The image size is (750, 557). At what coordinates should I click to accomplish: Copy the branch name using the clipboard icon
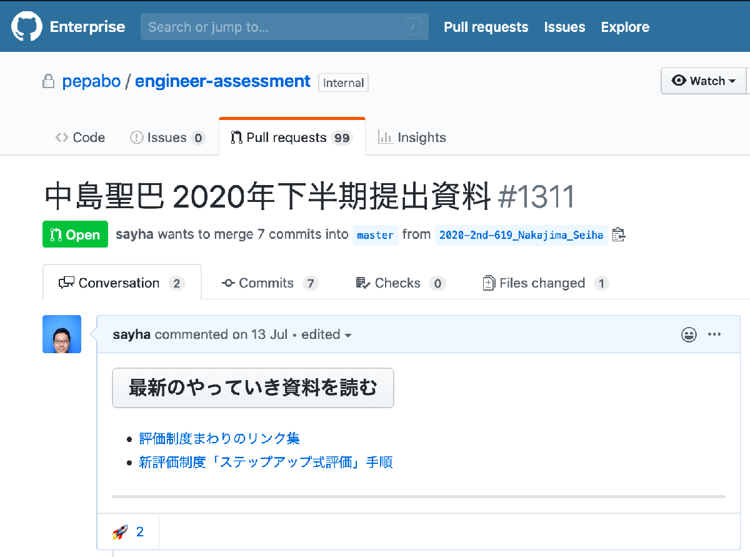[x=618, y=234]
